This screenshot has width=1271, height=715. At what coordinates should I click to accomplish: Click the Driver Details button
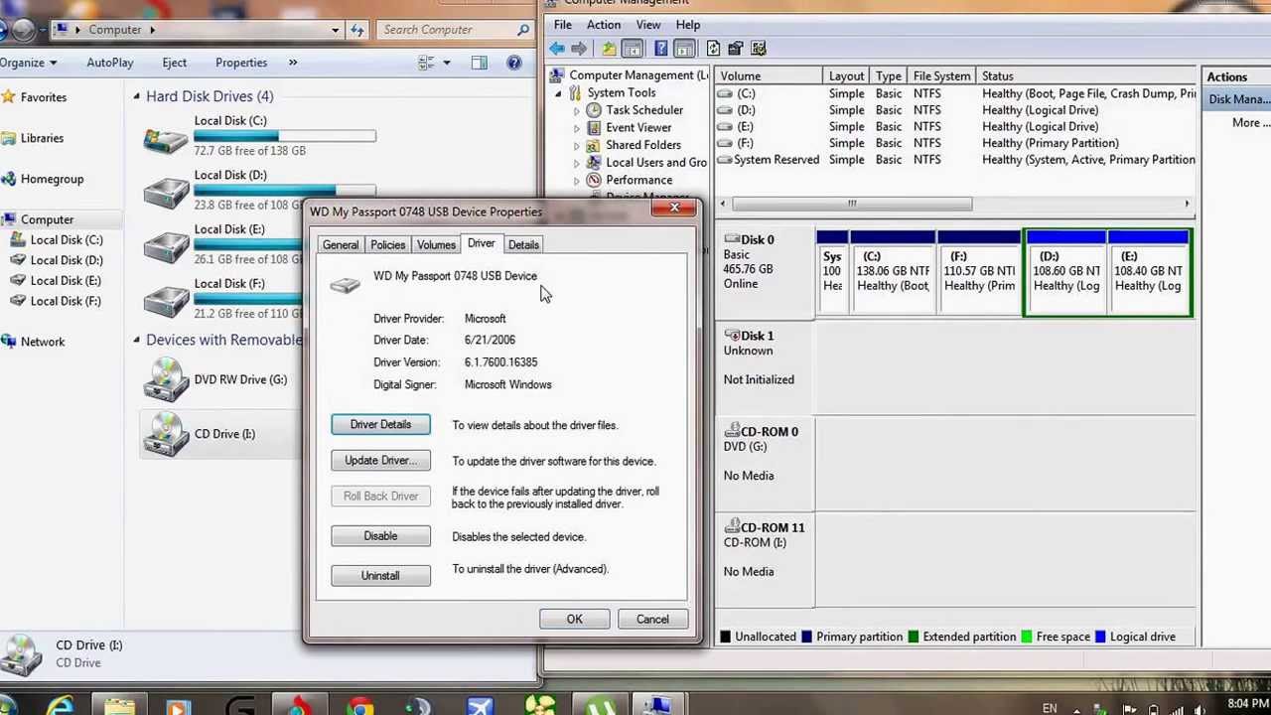[380, 425]
